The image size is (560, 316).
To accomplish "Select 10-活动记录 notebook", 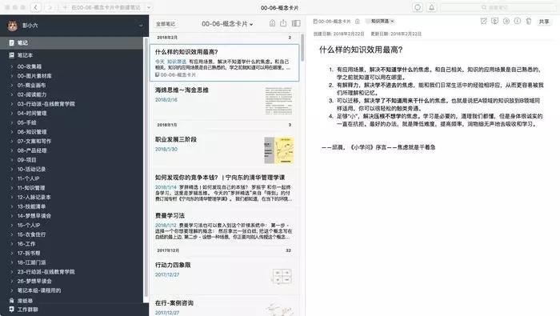I will coord(31,169).
